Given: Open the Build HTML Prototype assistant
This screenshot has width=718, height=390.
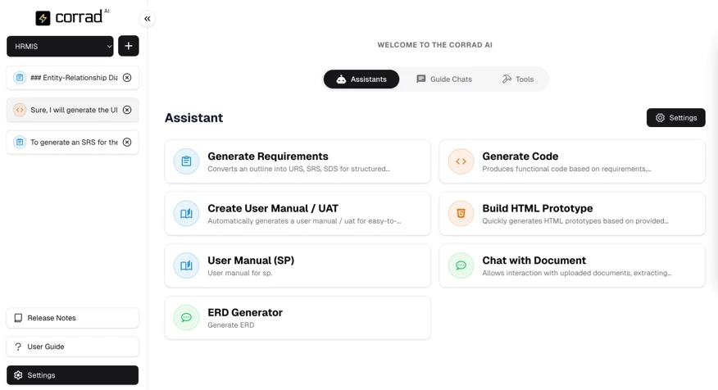Looking at the screenshot, I should coord(572,214).
